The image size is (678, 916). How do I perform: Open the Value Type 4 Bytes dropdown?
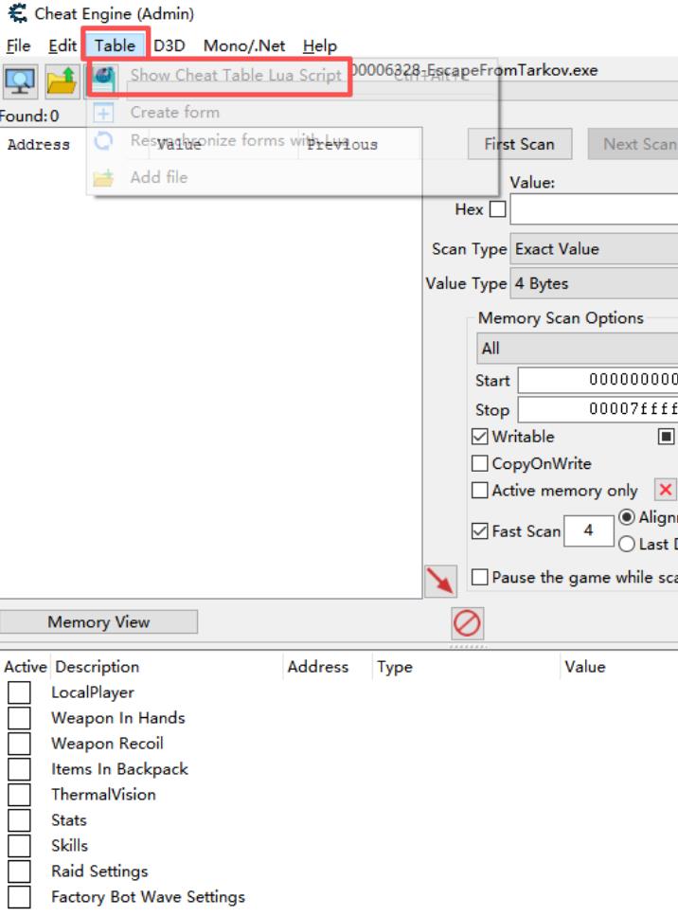pos(594,283)
